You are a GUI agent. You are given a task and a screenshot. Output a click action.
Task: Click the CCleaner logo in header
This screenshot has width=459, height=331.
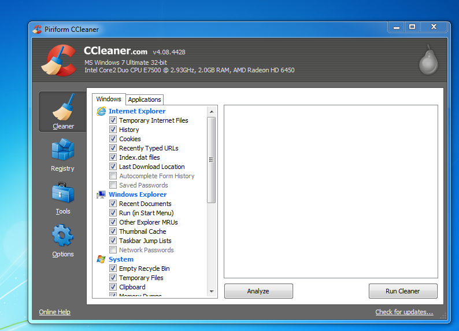click(58, 60)
